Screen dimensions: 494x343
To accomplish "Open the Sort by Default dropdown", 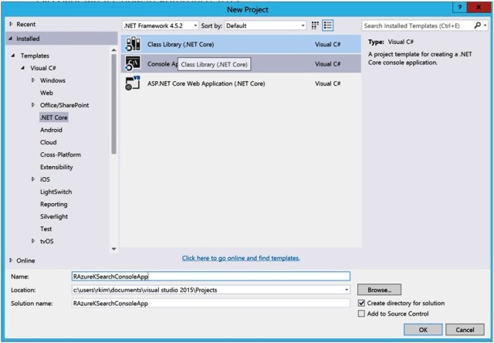I will coord(266,25).
